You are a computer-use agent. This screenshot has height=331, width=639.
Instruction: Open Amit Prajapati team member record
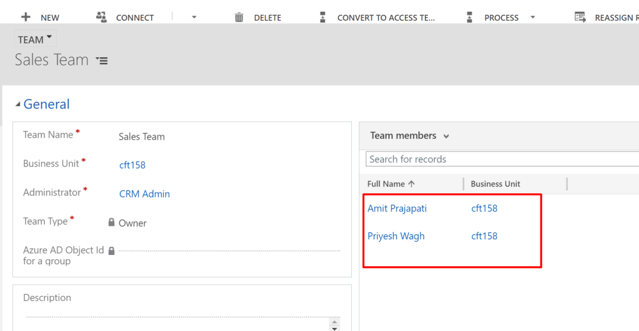(x=397, y=208)
